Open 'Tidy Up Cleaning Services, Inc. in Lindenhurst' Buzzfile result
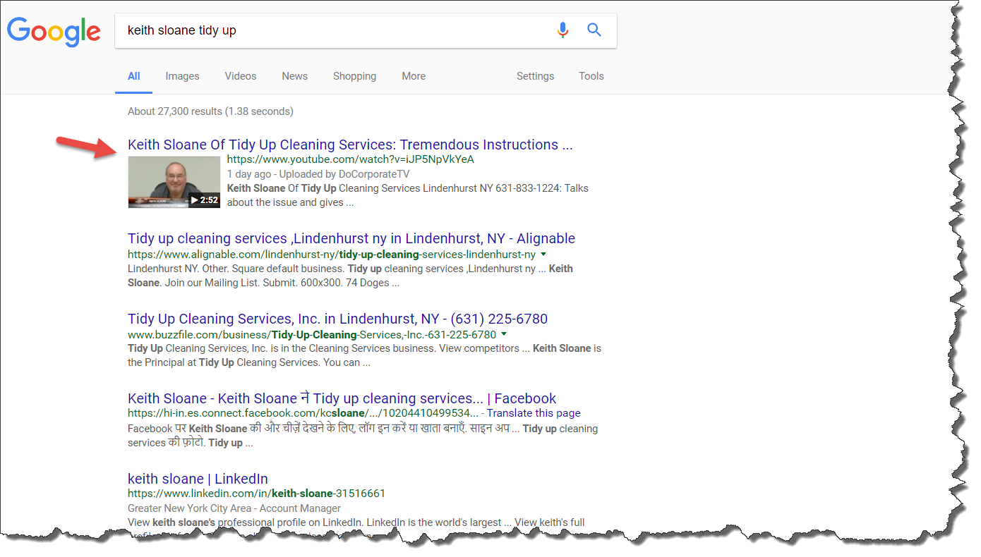The width and height of the screenshot is (981, 557). 337,319
